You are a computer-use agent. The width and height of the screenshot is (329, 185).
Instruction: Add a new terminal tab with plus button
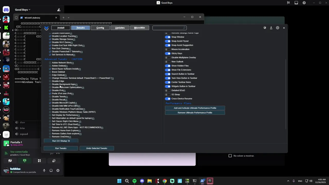[x=63, y=18]
